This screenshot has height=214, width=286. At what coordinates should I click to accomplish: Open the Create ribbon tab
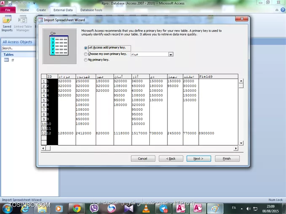coord(41,10)
